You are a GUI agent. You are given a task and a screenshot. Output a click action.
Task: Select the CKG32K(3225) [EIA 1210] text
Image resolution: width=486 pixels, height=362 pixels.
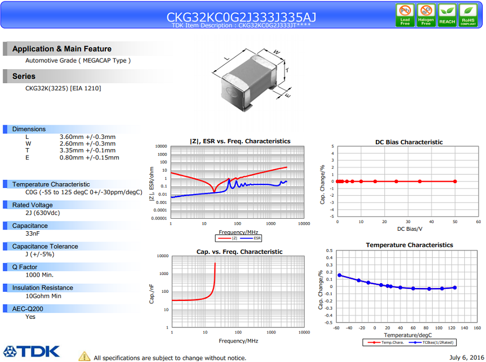click(63, 89)
